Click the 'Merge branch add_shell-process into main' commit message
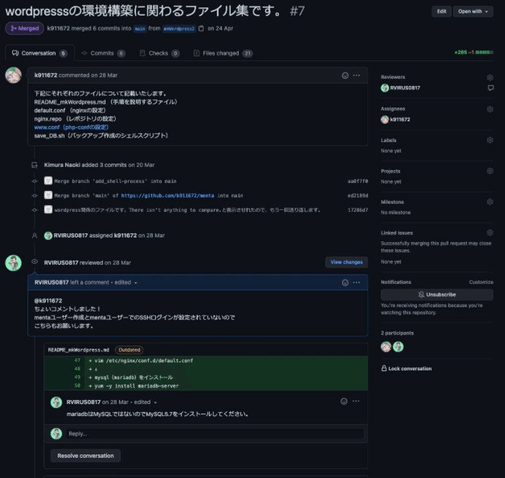The height and width of the screenshot is (478, 505). [x=115, y=181]
